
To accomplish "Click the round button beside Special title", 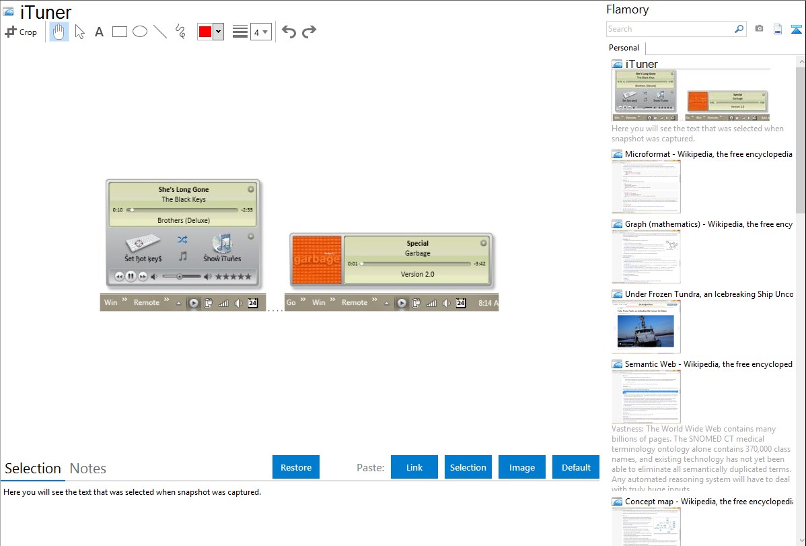I will [484, 243].
